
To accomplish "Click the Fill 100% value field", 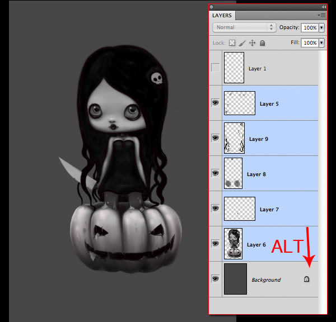I will pyautogui.click(x=310, y=43).
